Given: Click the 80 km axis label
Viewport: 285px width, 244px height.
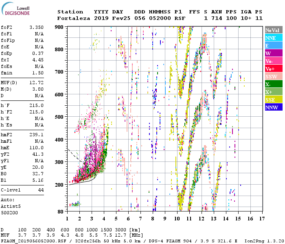Looking at the screenshot, I should point(61,212).
